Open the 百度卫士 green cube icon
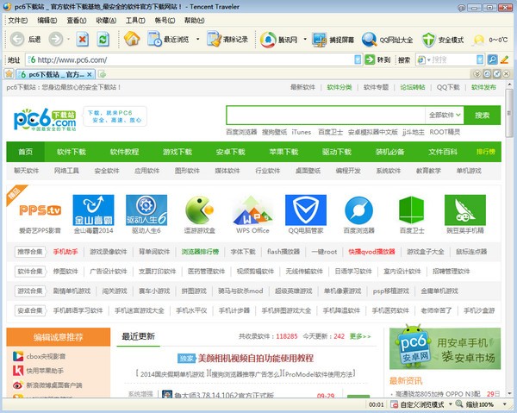The image size is (517, 413). pos(412,210)
